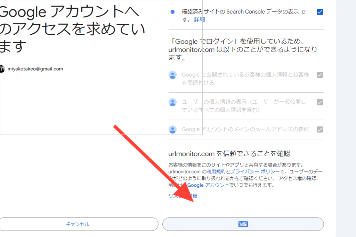356x237 pixels.
Task: Open the プライバシー ポリシー link
Action: (255, 171)
